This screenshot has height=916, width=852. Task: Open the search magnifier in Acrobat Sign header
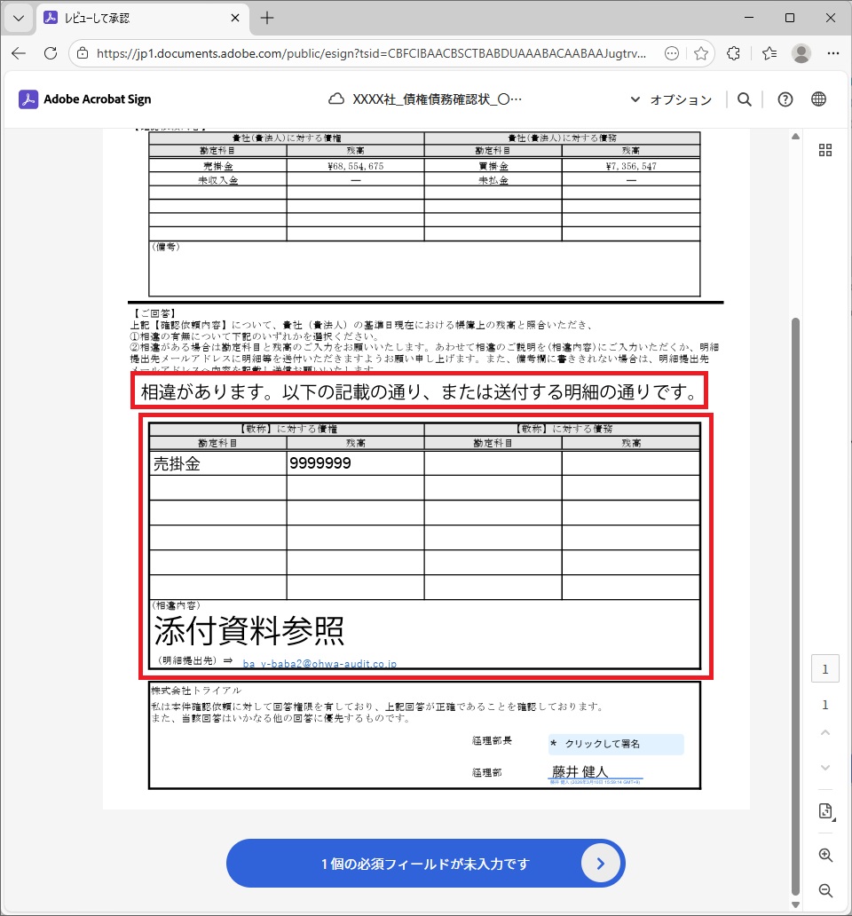(745, 99)
